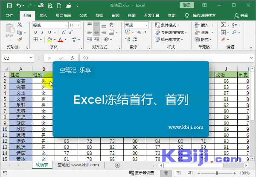Image resolution: width=256 pixels, height=177 pixels.
Task: Click 删除 delete cells button
Action: (202, 32)
